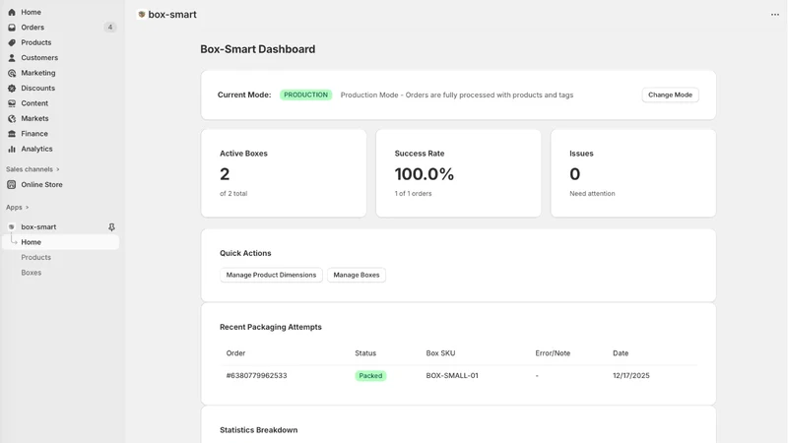Click the Recent Packaging Attempts heading
The image size is (788, 443).
point(270,327)
